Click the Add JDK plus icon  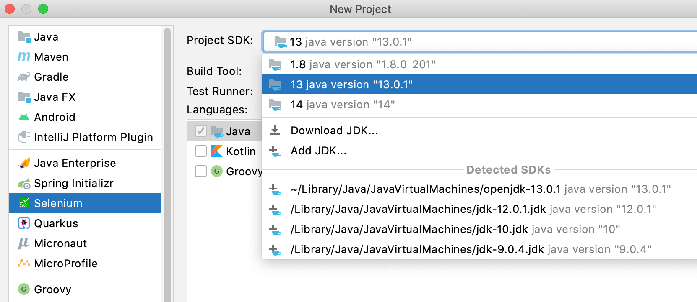275,151
